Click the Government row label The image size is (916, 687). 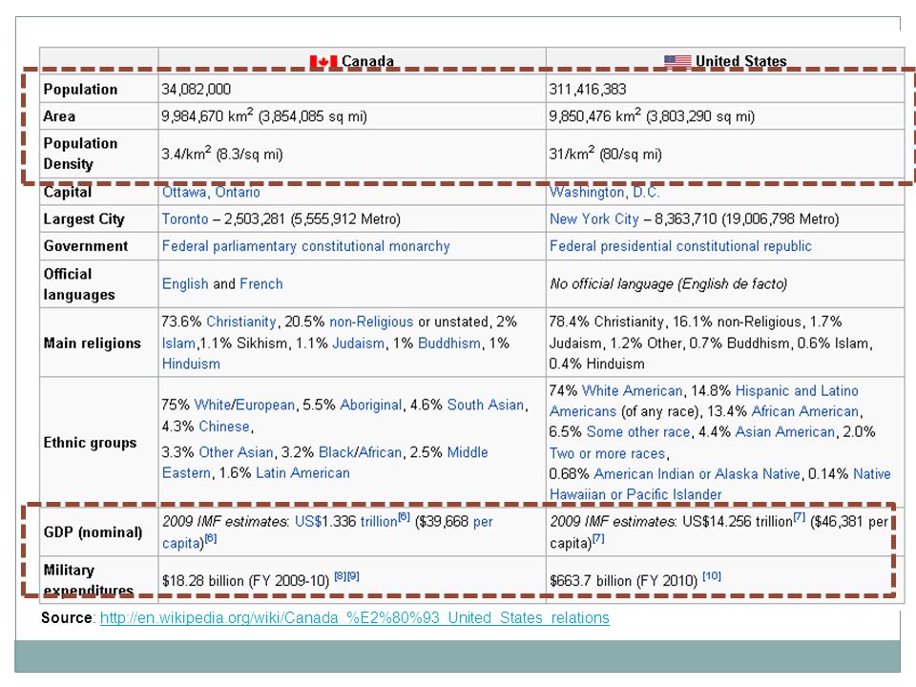[x=86, y=246]
